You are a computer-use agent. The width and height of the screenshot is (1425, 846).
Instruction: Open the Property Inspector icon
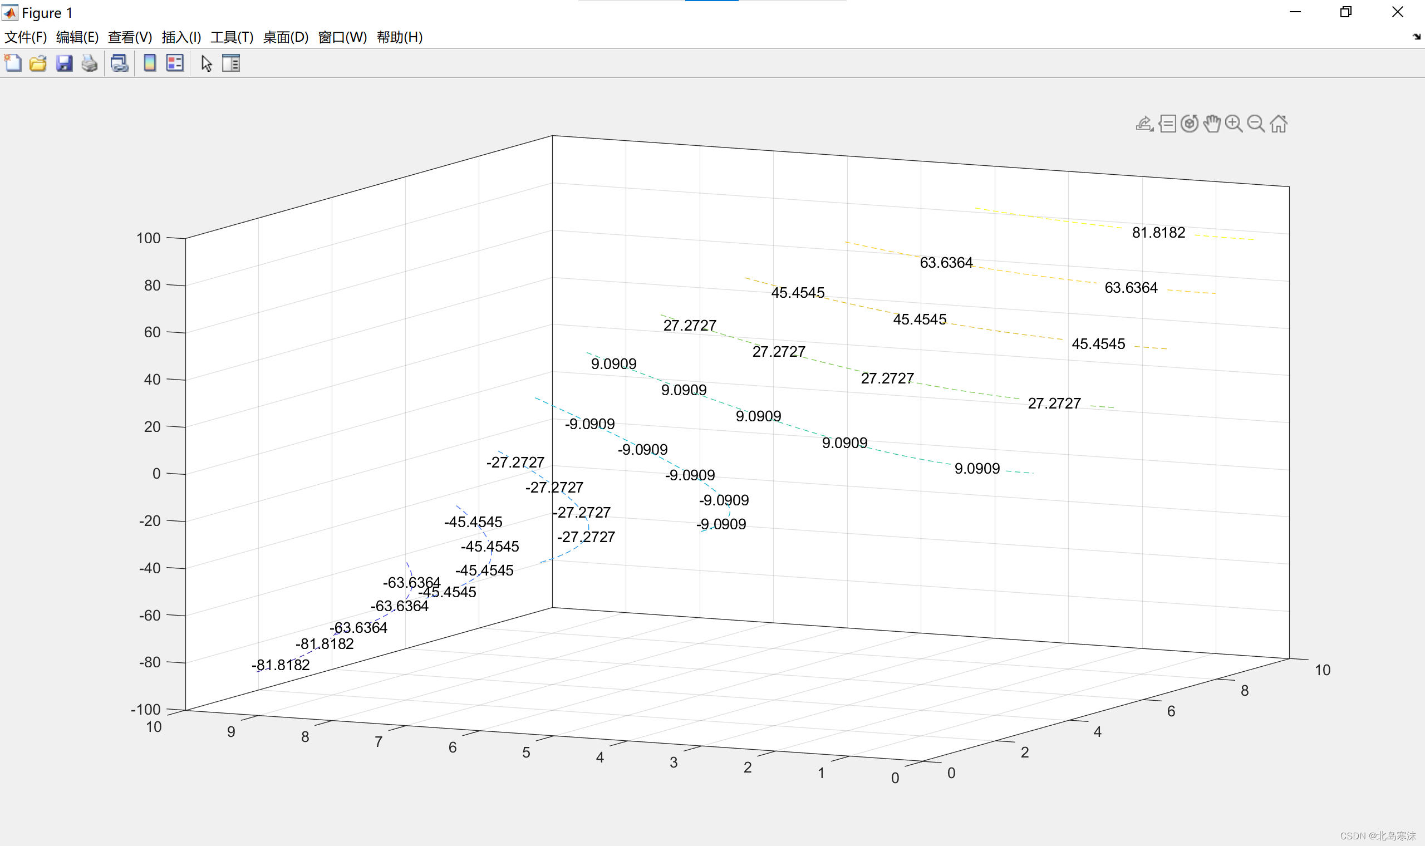pos(231,63)
